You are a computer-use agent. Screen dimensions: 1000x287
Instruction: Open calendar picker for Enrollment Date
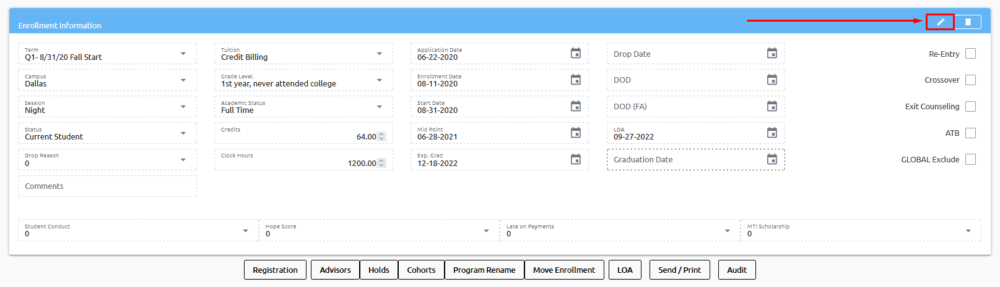[575, 80]
